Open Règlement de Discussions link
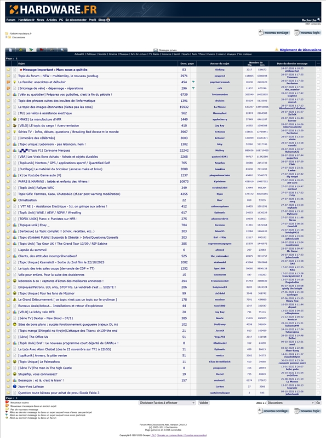 click(300, 50)
